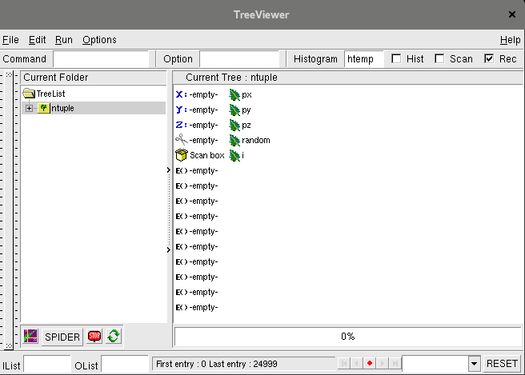Click the Scan box icon
The image size is (525, 375).
tap(181, 155)
